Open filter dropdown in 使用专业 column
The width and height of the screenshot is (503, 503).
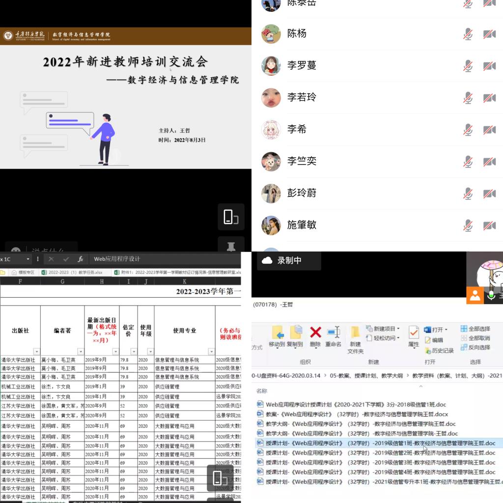pos(211,352)
